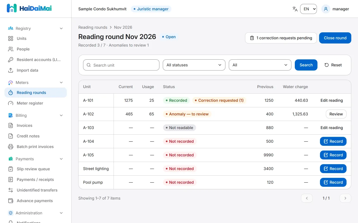The image size is (358, 223).
Task: Click the Search unit input field
Action: point(121,65)
